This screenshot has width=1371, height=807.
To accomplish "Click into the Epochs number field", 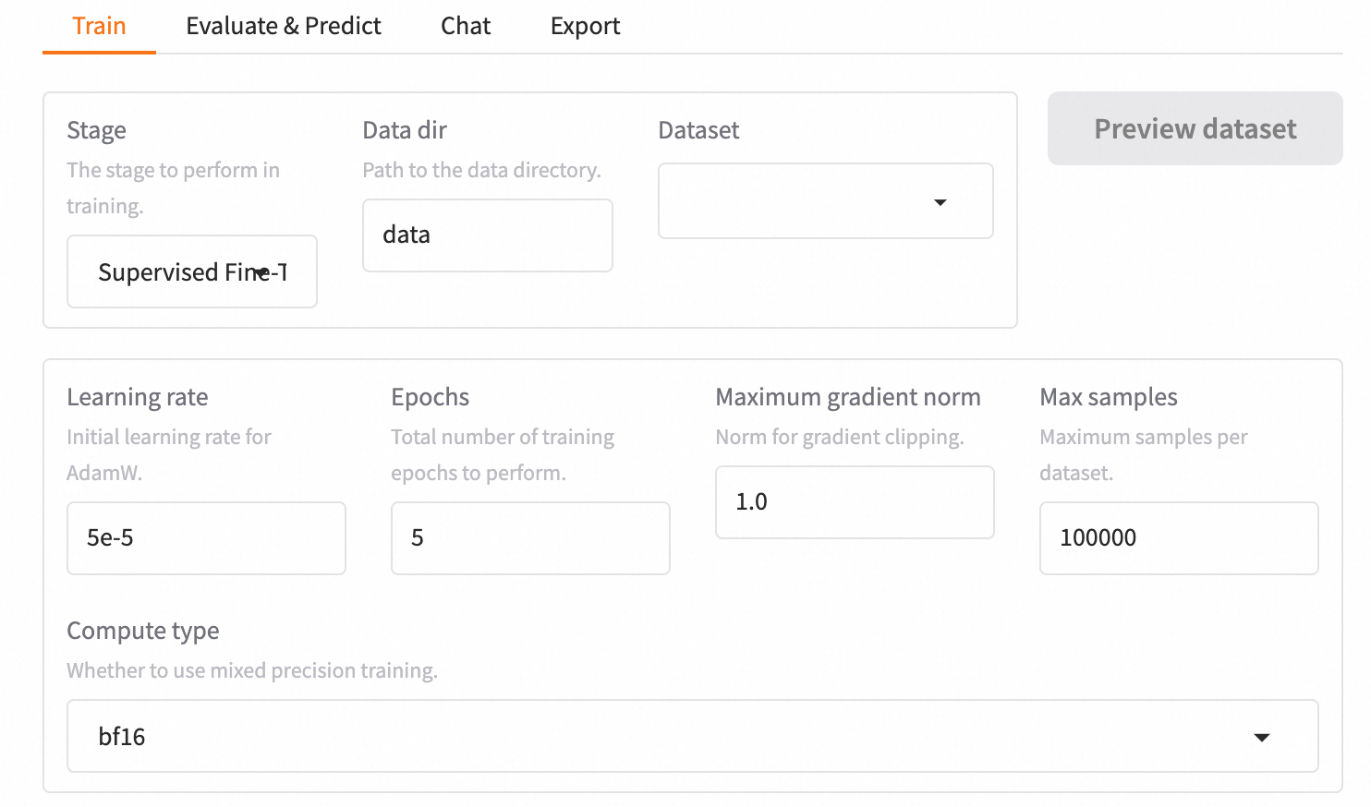I will tap(530, 538).
